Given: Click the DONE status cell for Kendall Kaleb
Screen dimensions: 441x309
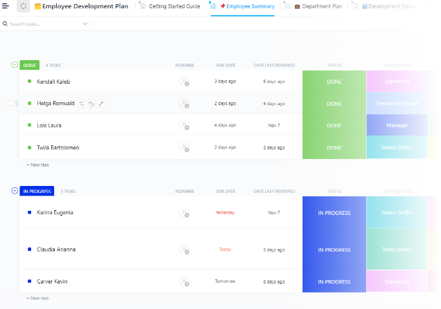Looking at the screenshot, I should [334, 82].
